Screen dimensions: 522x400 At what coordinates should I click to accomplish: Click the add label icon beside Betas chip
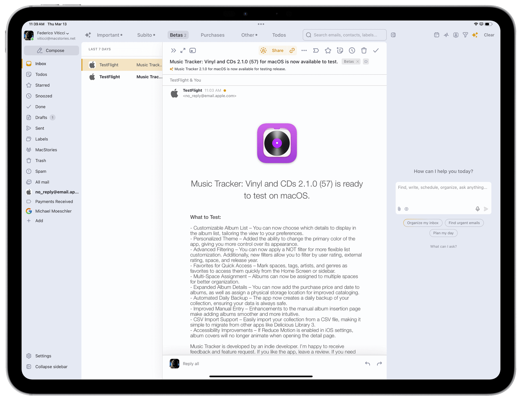366,62
